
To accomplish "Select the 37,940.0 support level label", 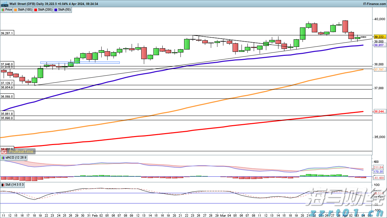I will click(x=7, y=64).
